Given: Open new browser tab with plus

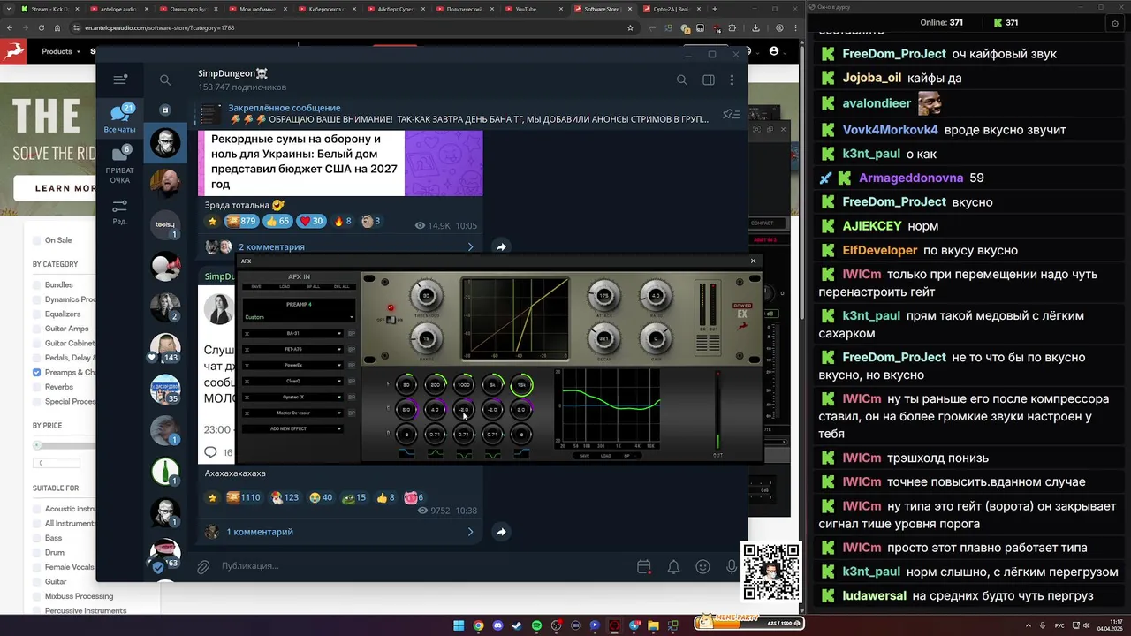Looking at the screenshot, I should (x=715, y=9).
